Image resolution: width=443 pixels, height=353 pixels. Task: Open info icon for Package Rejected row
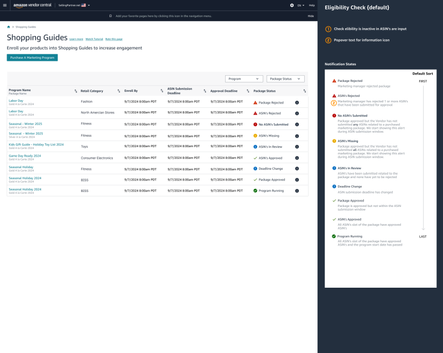[x=297, y=102]
